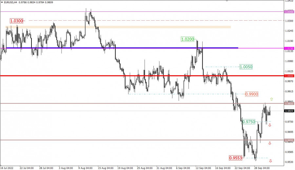Click the brown 0.9850 price axis tag
The height and width of the screenshot is (170, 295).
(x=289, y=104)
